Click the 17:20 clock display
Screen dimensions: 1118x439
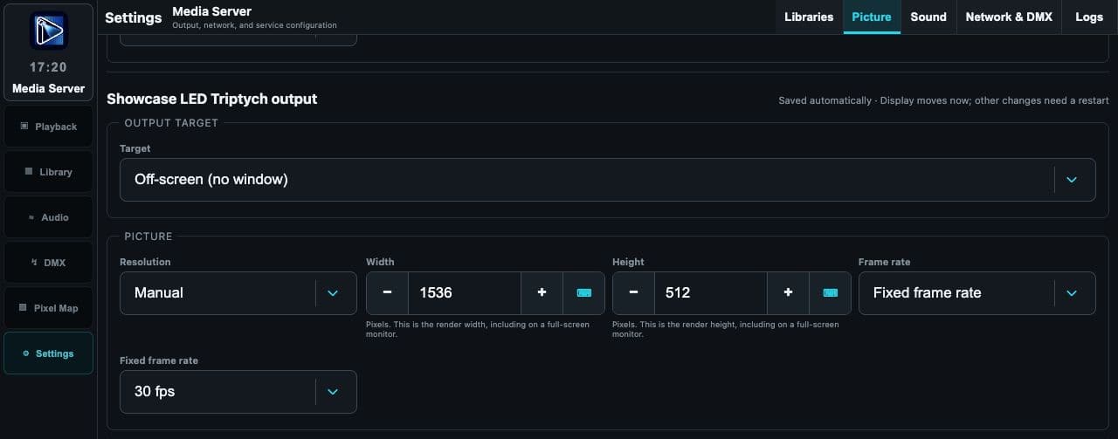pyautogui.click(x=48, y=67)
